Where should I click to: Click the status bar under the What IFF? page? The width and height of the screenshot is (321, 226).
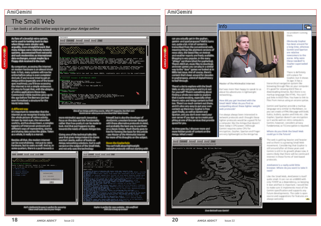pos(103,107)
